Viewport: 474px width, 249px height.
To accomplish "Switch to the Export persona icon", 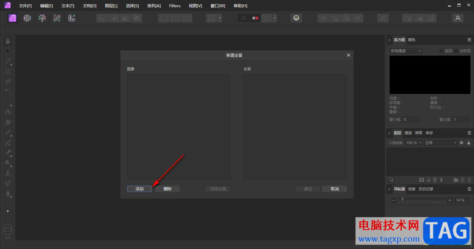I will coord(72,18).
